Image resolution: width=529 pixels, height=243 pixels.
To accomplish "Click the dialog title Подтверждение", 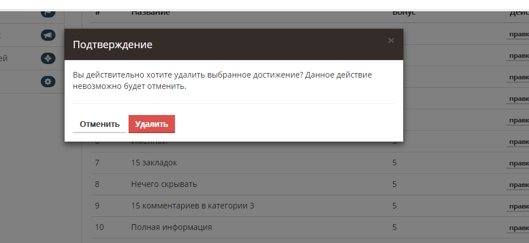I will coord(113,45).
